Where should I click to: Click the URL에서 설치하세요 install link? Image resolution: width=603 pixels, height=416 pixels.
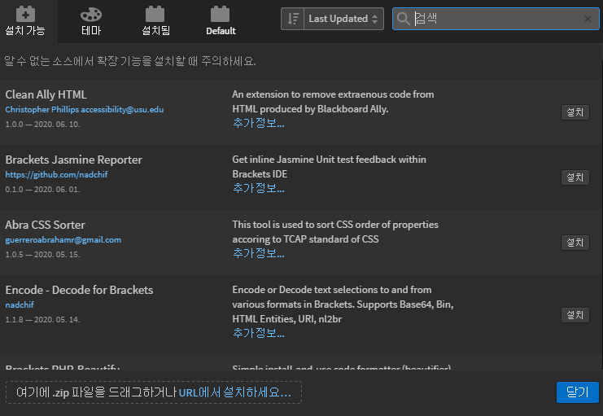pyautogui.click(x=234, y=392)
